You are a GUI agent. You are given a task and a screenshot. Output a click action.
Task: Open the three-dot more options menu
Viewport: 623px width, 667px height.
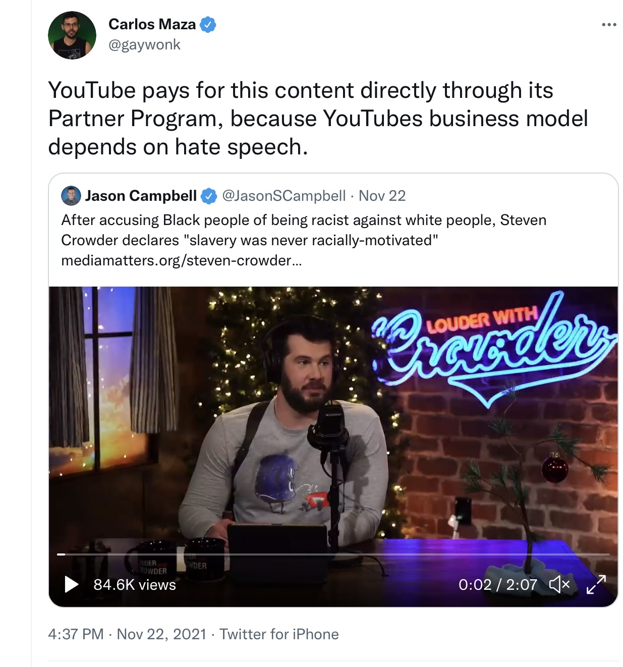(609, 25)
